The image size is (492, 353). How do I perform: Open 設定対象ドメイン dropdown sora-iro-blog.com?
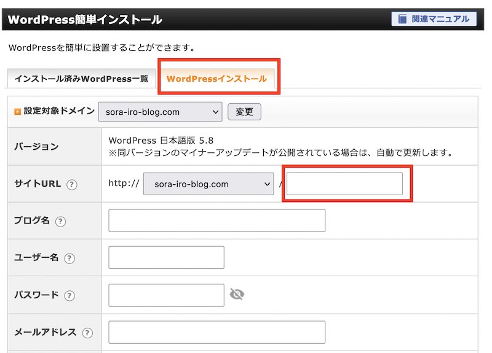pos(160,112)
